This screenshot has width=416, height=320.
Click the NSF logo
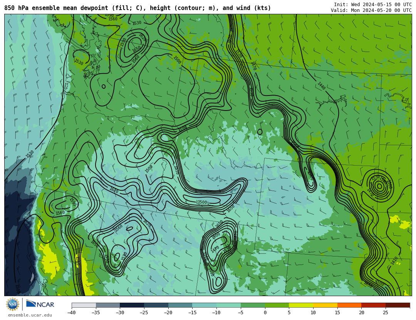pos(13,304)
